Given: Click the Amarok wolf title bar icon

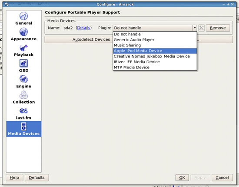Looking at the screenshot, I should 7,4.
